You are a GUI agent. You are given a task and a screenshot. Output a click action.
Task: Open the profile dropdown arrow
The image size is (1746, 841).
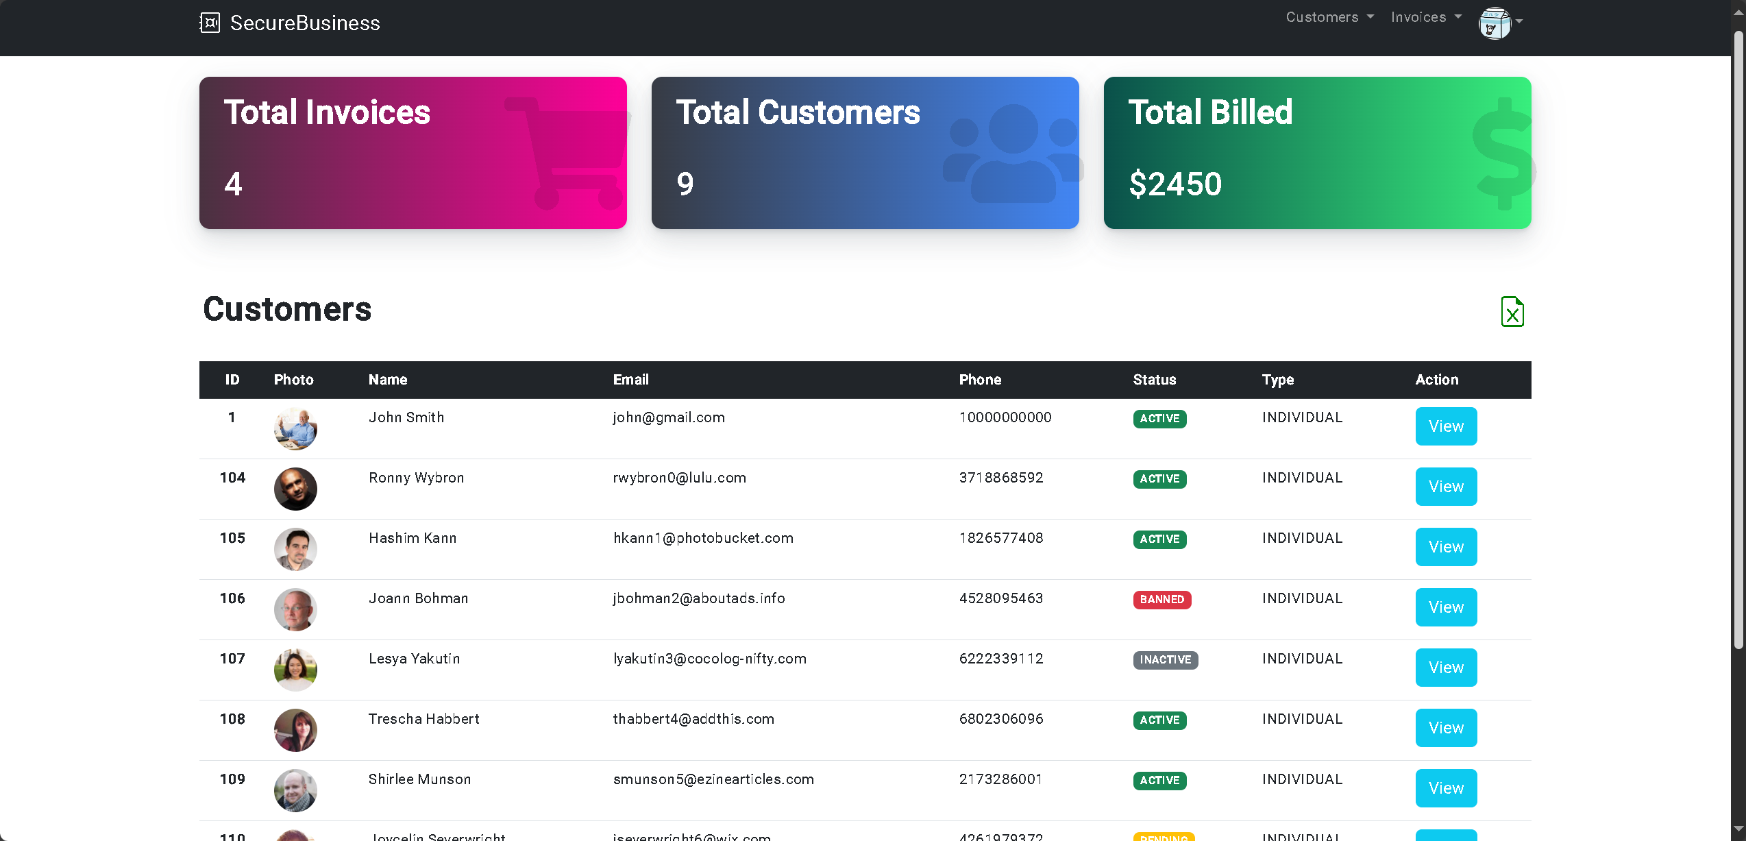[x=1518, y=23]
